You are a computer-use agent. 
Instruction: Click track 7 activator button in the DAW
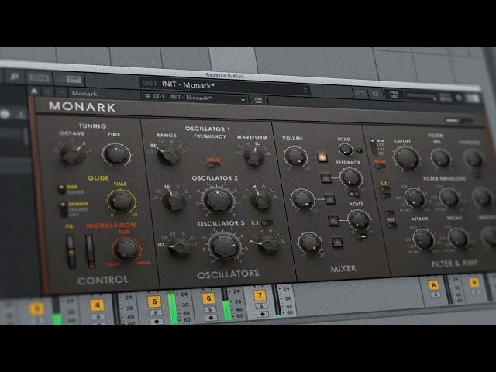[x=260, y=295]
